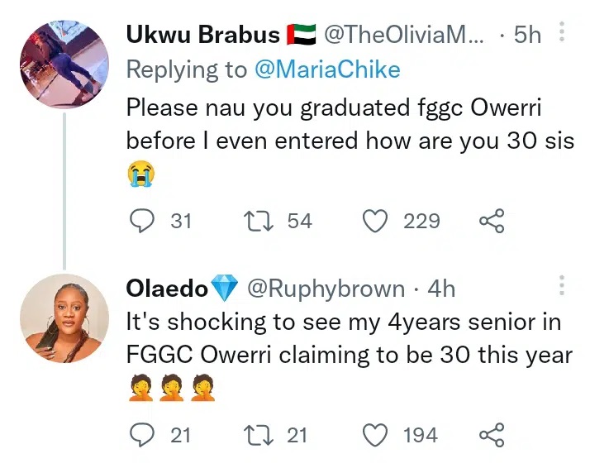This screenshot has height=468, width=590.
Task: Click the Ukwu Brabus display name
Action: [202, 35]
